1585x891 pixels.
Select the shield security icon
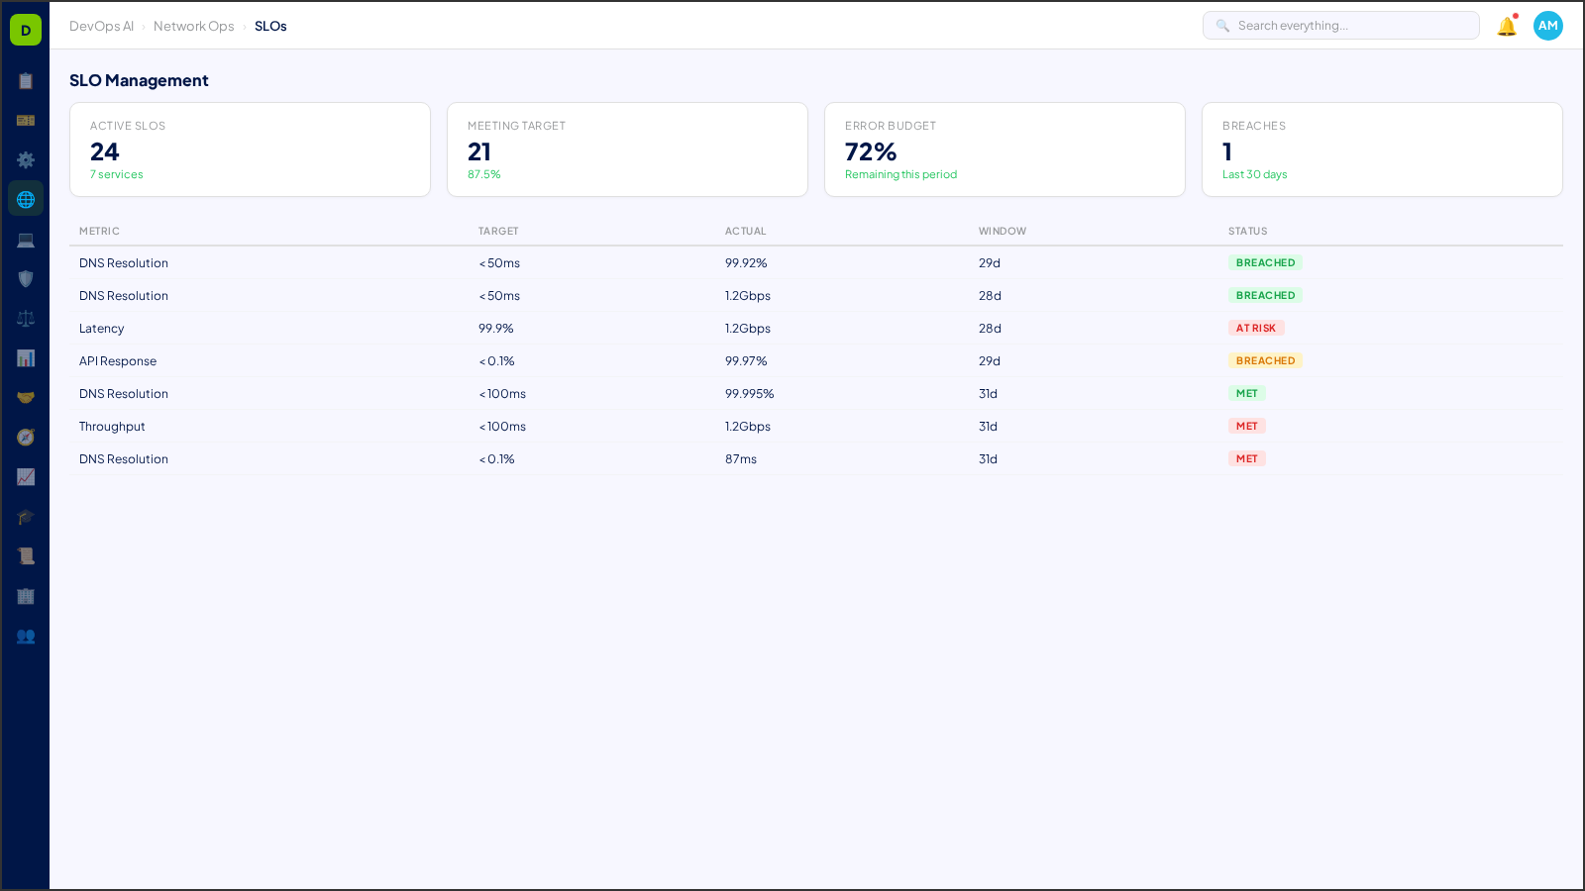26,278
